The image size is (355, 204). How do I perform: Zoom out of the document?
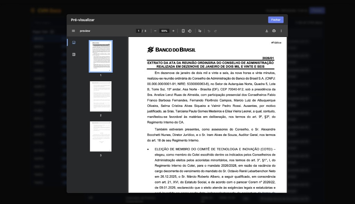coord(155,31)
